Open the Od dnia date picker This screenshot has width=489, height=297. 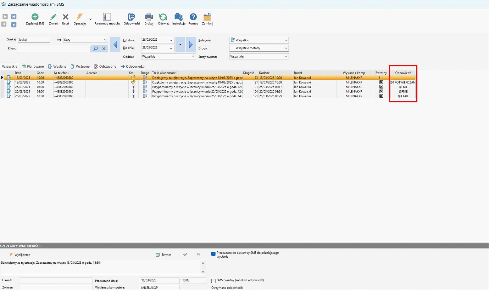[172, 40]
